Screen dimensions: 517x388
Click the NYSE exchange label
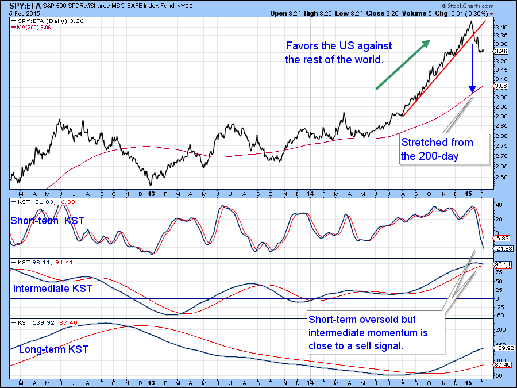pyautogui.click(x=184, y=6)
